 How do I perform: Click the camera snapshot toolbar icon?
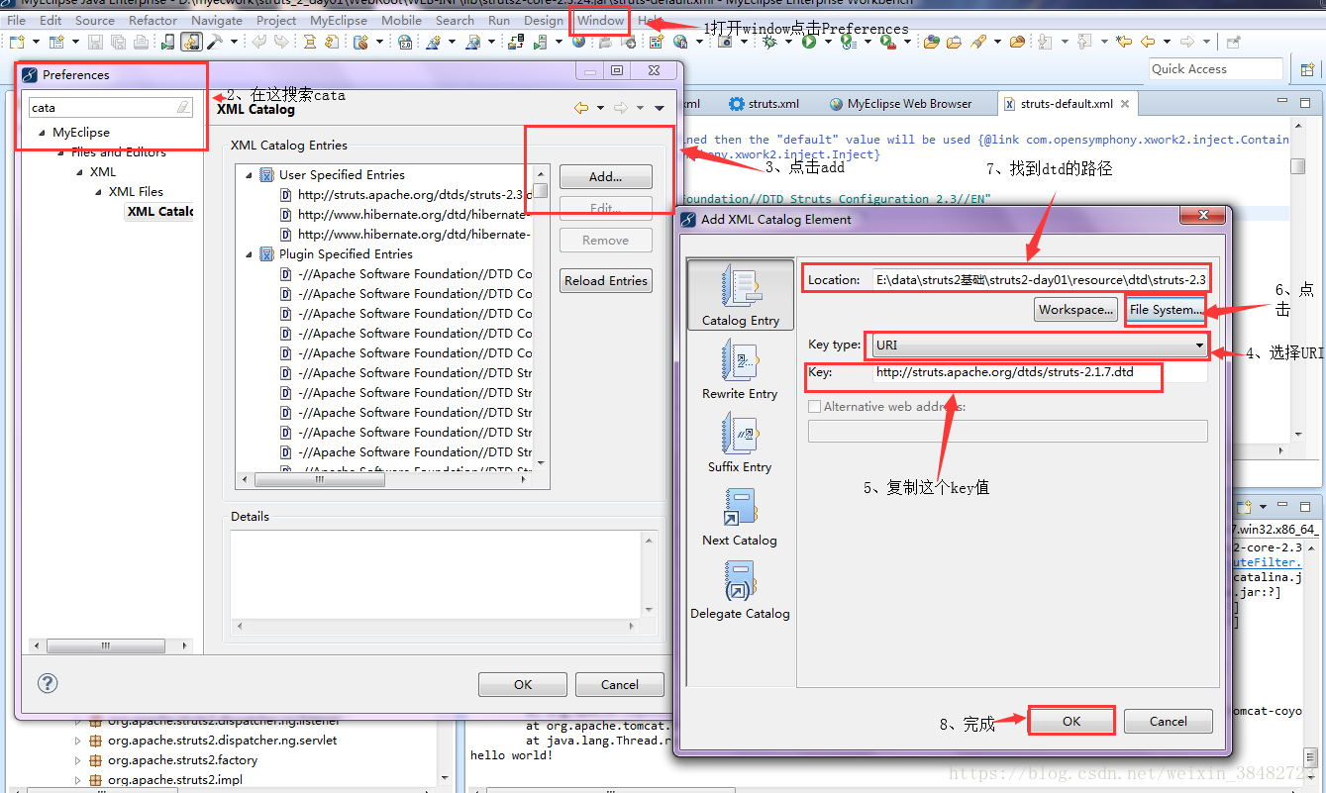click(726, 42)
